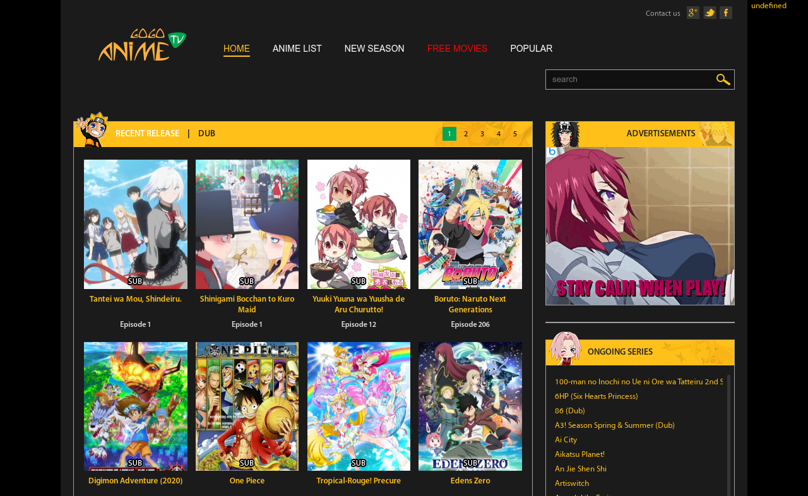Open Tropical-Rouge! Precure thumbnail
This screenshot has width=808, height=496.
tap(359, 406)
